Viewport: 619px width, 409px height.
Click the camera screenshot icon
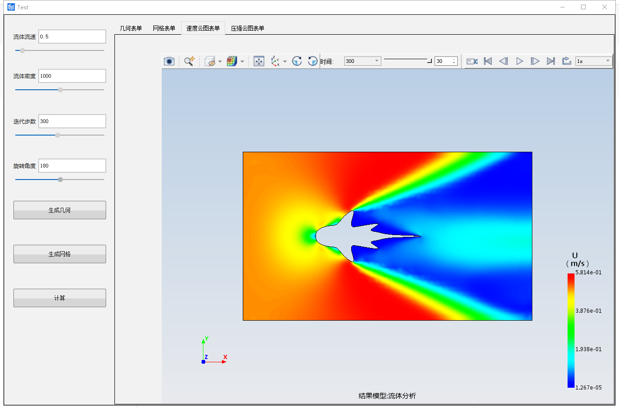[169, 61]
